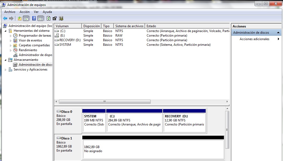The width and height of the screenshot is (283, 161).
Task: Click the Up one level folder icon
Action: click(19, 18)
